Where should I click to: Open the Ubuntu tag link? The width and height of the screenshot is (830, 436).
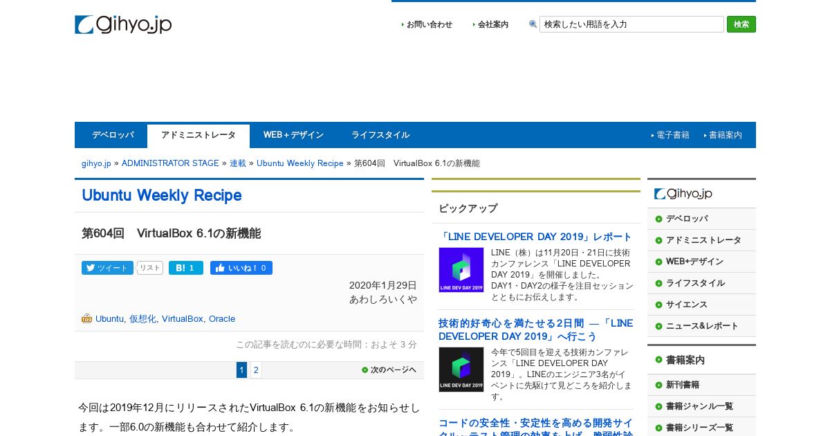pyautogui.click(x=110, y=319)
